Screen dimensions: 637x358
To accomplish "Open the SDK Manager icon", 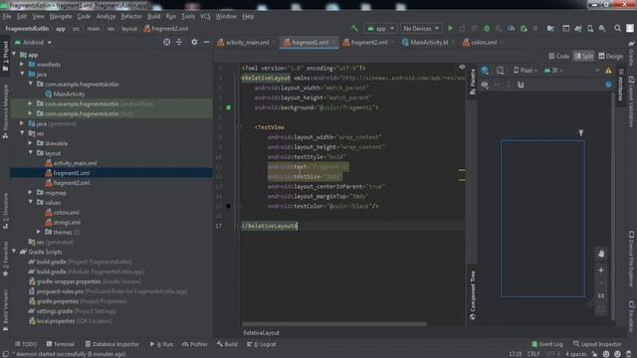I will tap(602, 29).
